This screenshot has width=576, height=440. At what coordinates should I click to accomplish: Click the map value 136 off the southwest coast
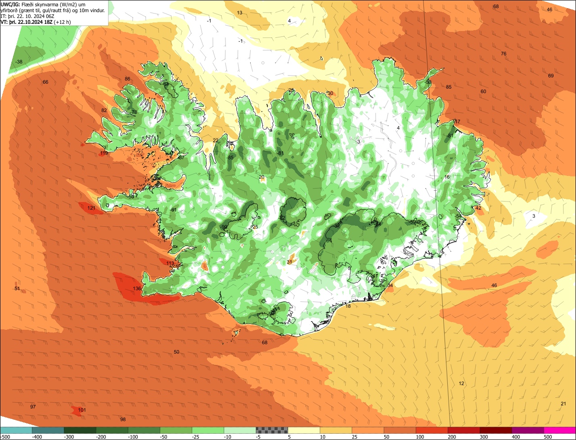137,288
